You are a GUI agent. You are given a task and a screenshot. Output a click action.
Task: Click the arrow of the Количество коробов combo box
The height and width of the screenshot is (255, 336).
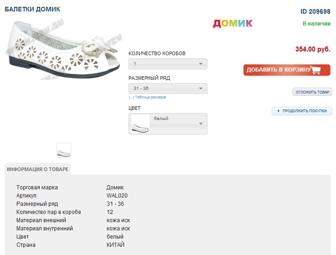point(201,64)
